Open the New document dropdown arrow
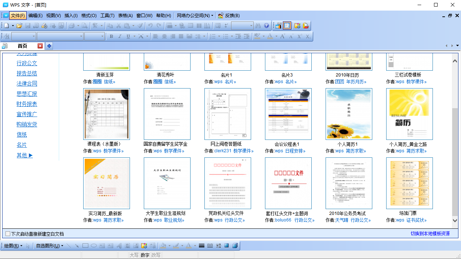This screenshot has height=259, width=461. [13, 25]
